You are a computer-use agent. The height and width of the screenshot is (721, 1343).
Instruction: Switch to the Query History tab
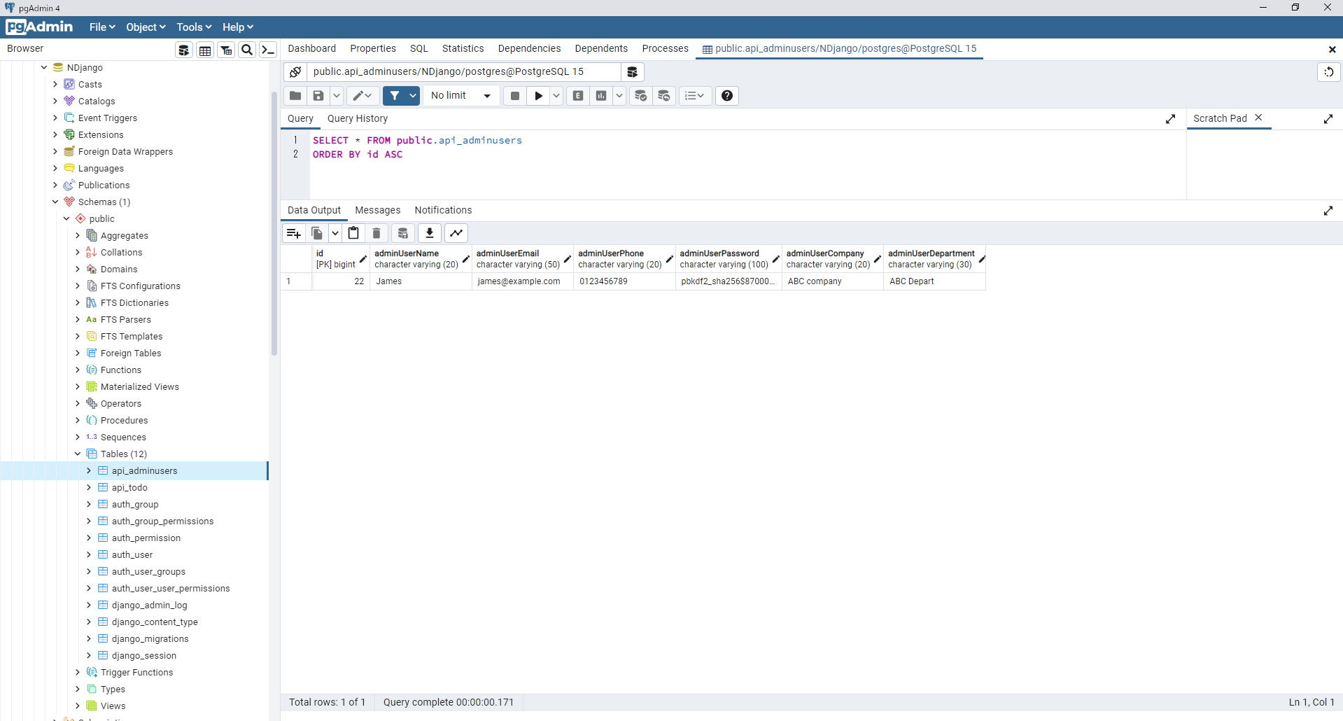358,119
